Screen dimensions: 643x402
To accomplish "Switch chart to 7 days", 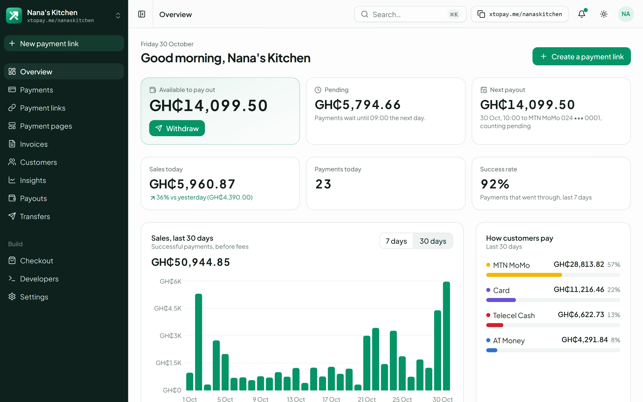I will pyautogui.click(x=396, y=241).
